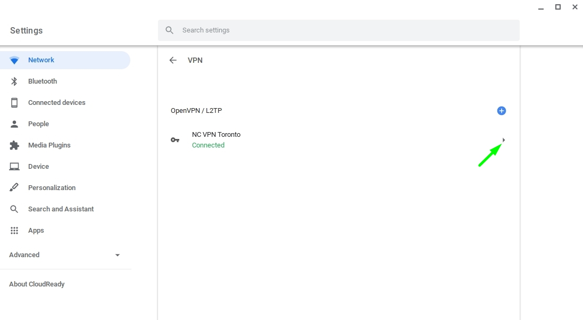Select the NC VPN Toronto entry name

click(216, 135)
